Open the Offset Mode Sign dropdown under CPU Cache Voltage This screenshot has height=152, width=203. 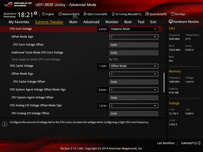tap(134, 74)
